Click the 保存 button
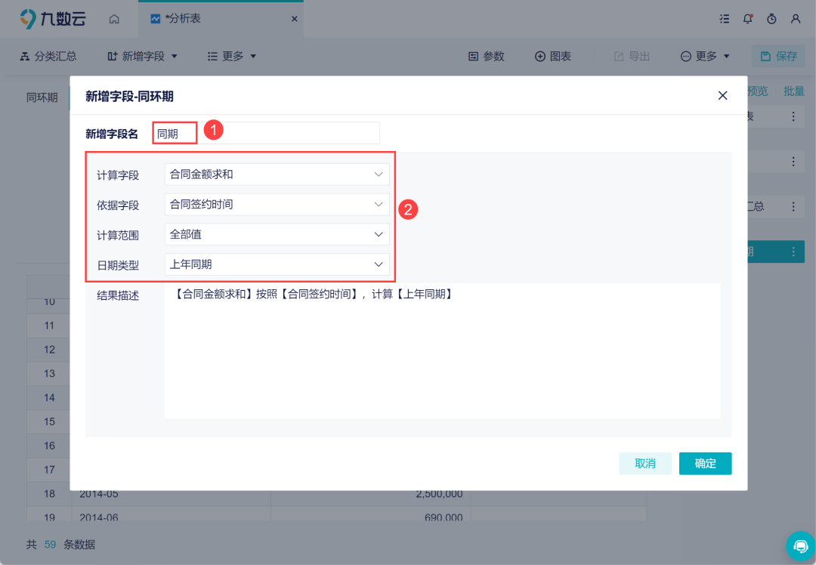This screenshot has height=565, width=816. click(778, 56)
